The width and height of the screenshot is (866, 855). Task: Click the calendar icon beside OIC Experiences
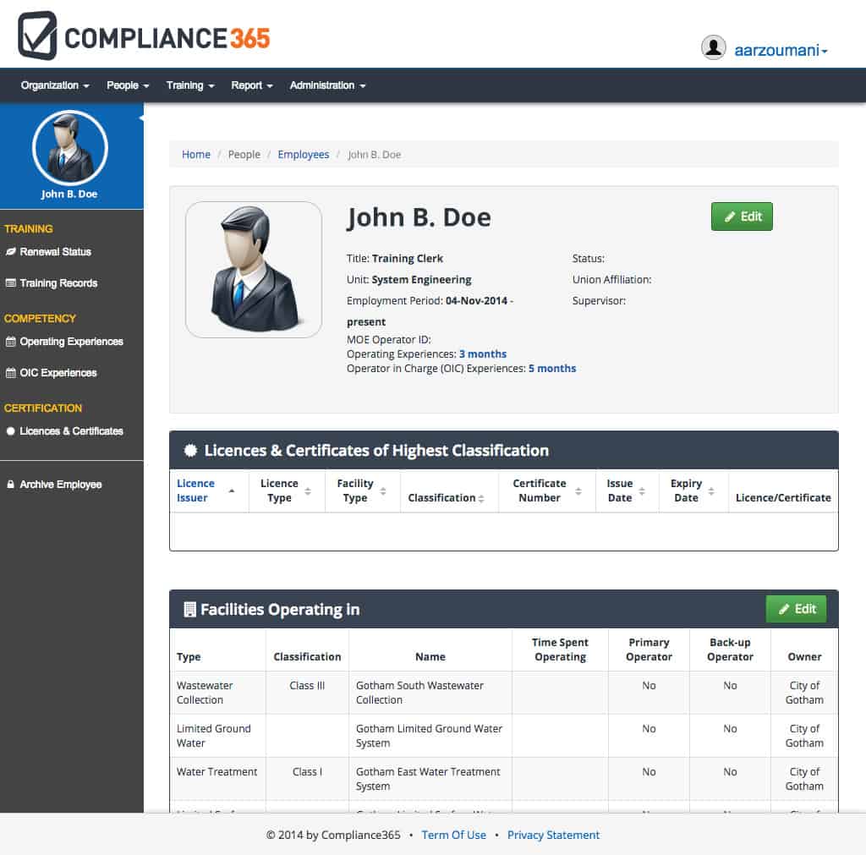pos(11,373)
